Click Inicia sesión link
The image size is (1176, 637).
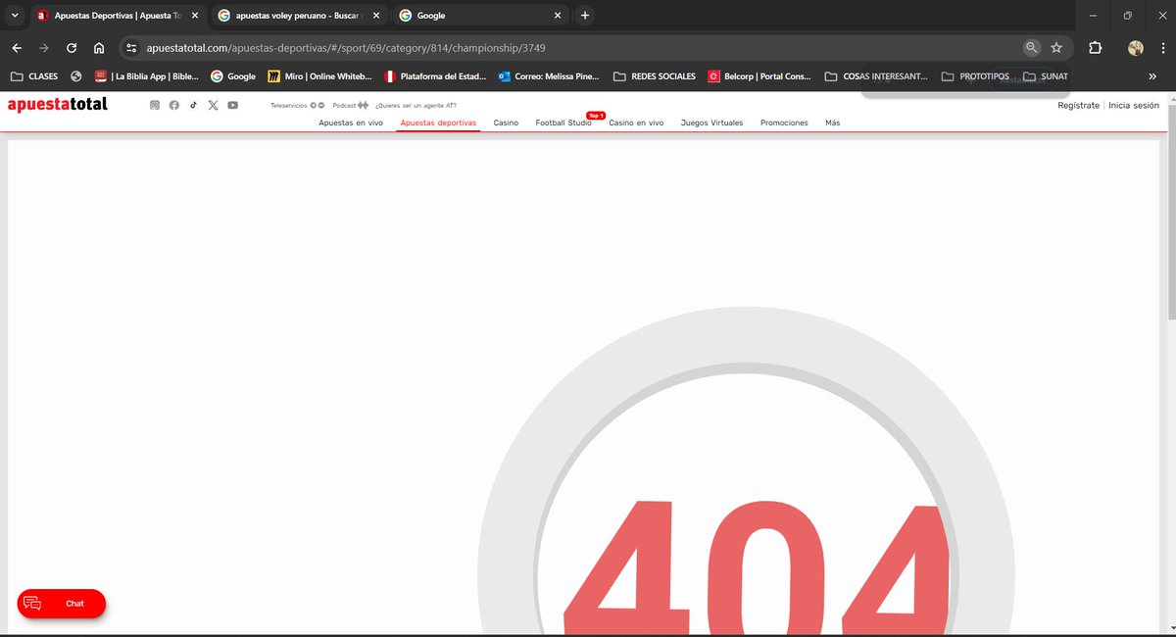tap(1134, 105)
